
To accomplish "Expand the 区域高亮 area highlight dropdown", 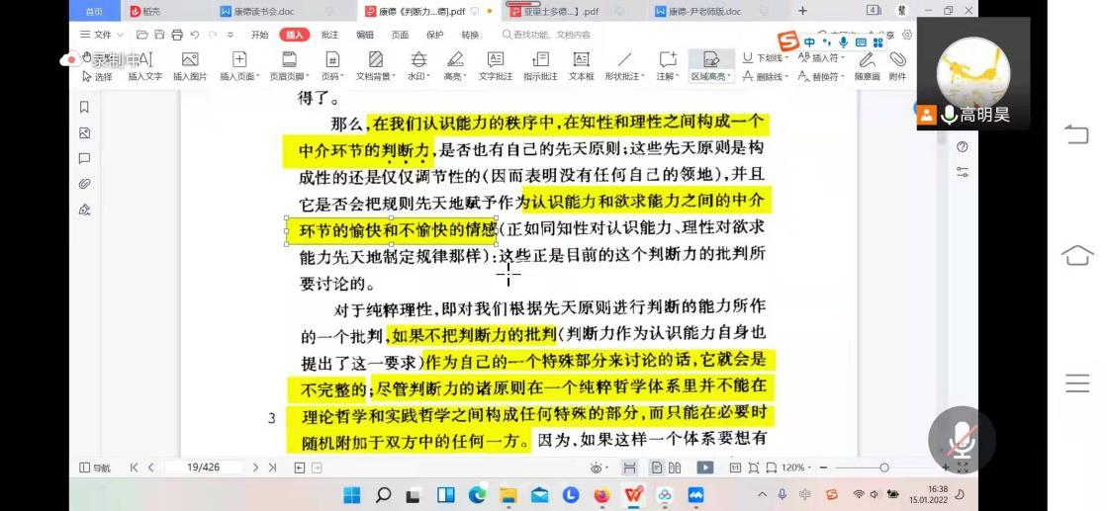I will click(x=732, y=77).
